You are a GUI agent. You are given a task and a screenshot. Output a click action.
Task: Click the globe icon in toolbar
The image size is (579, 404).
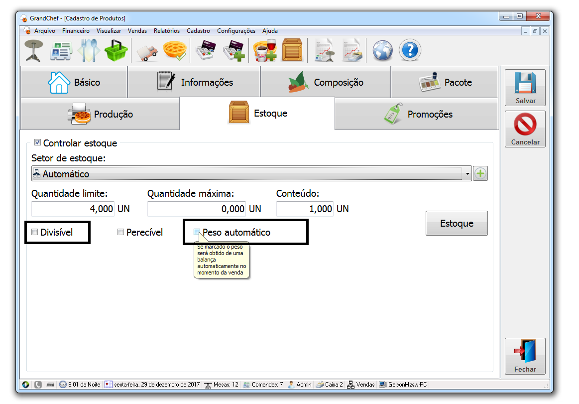(383, 51)
